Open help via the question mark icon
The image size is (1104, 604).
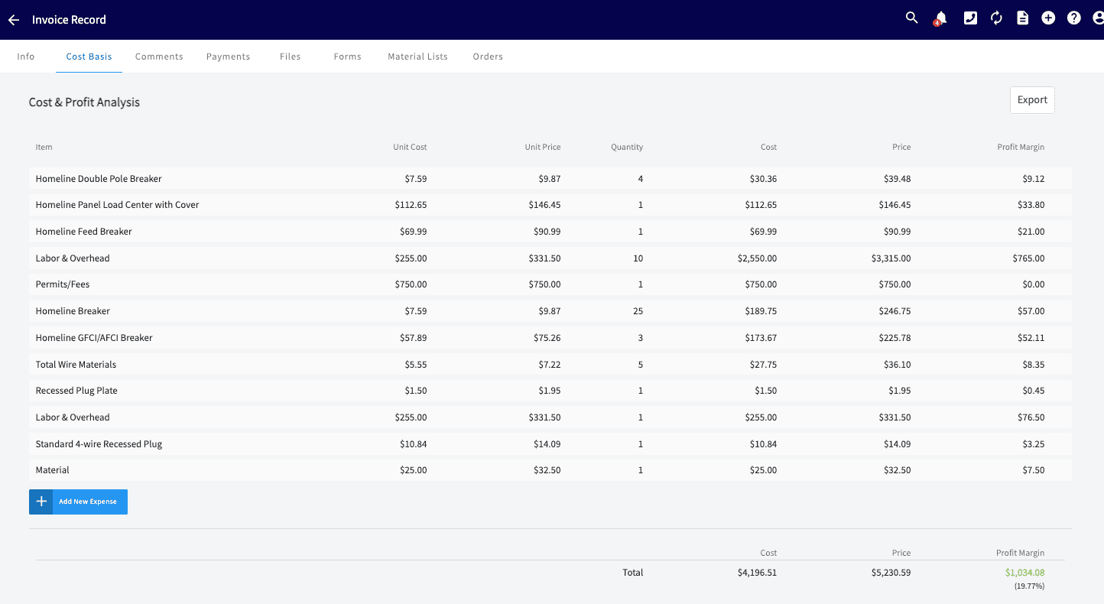point(1073,18)
